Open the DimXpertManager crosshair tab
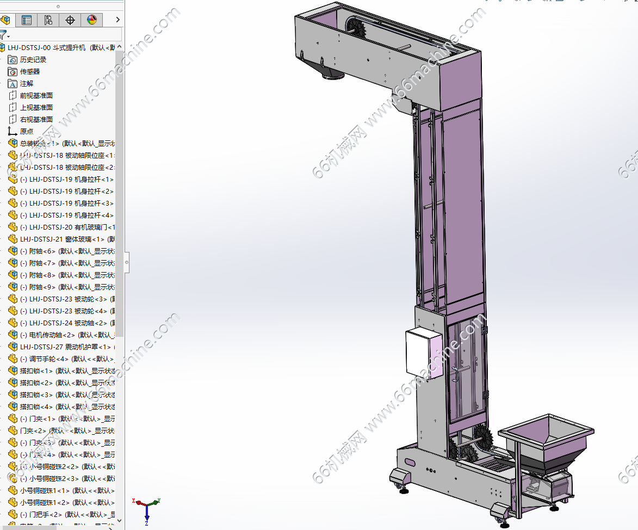The width and height of the screenshot is (638, 530). [70, 20]
